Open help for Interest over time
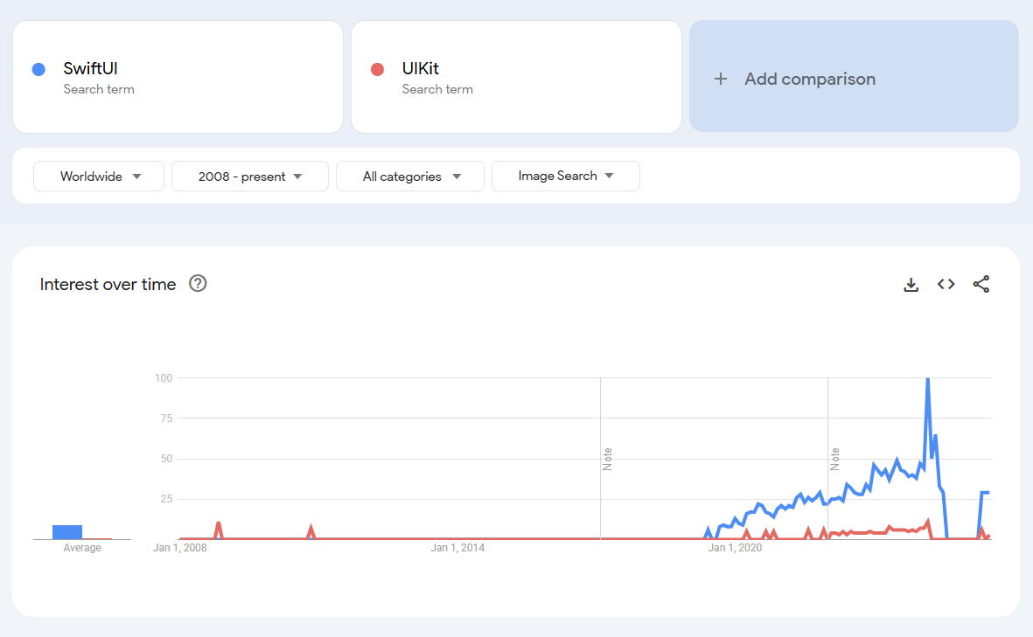This screenshot has height=637, width=1033. tap(198, 284)
